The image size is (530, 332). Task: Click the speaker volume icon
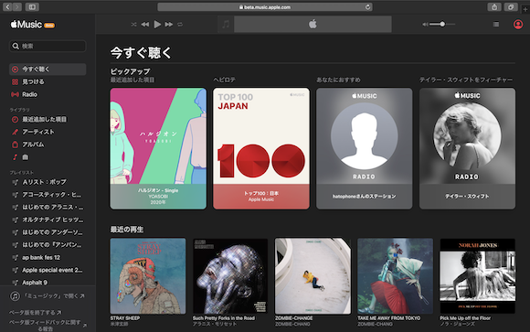coord(425,25)
